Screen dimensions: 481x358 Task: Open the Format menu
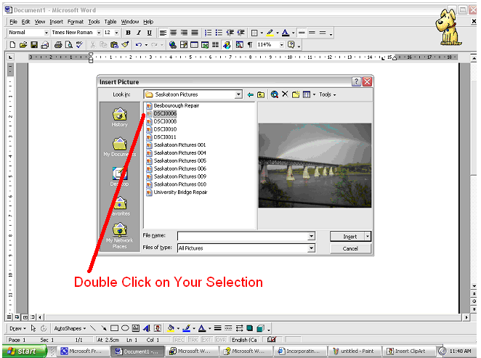pos(76,22)
